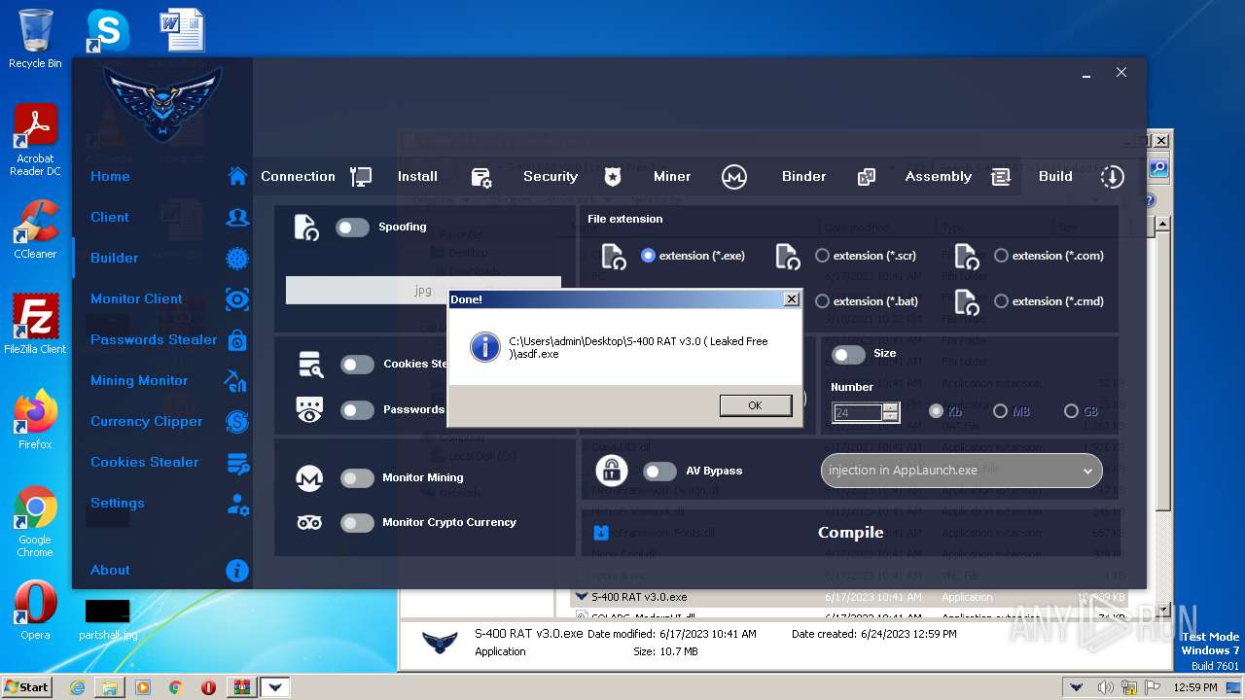Click the AV Bypass padlock icon
The image size is (1245, 700).
pos(611,470)
